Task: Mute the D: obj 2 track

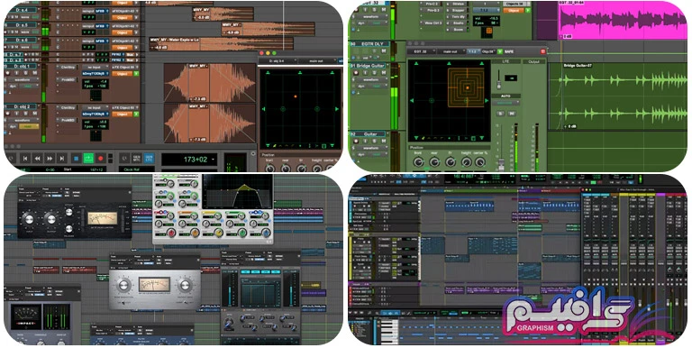Action: coord(34,113)
